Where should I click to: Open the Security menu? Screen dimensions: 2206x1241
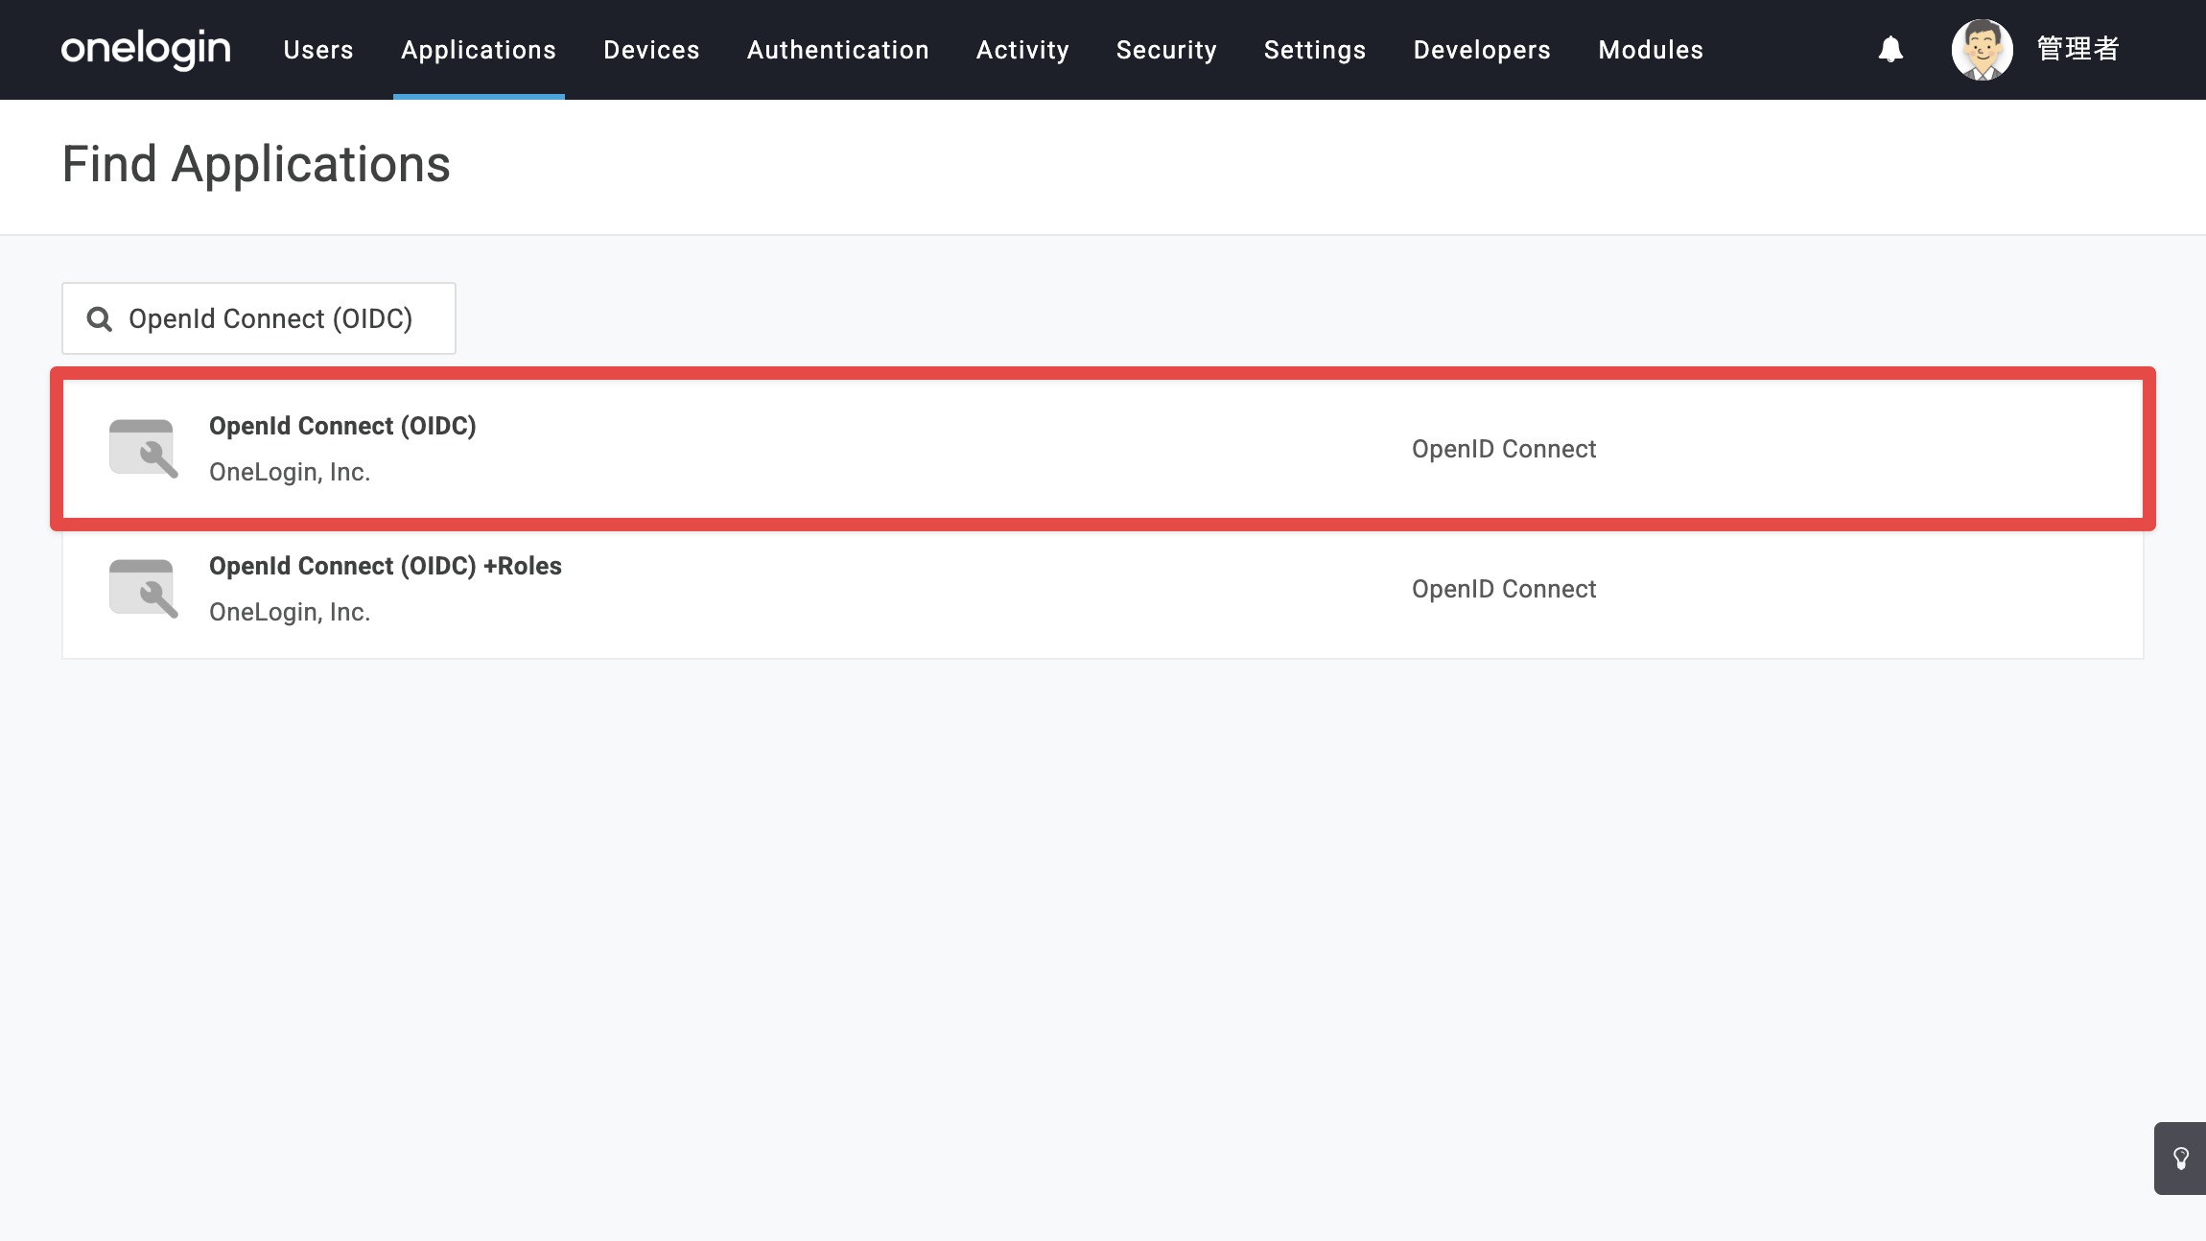1166,50
